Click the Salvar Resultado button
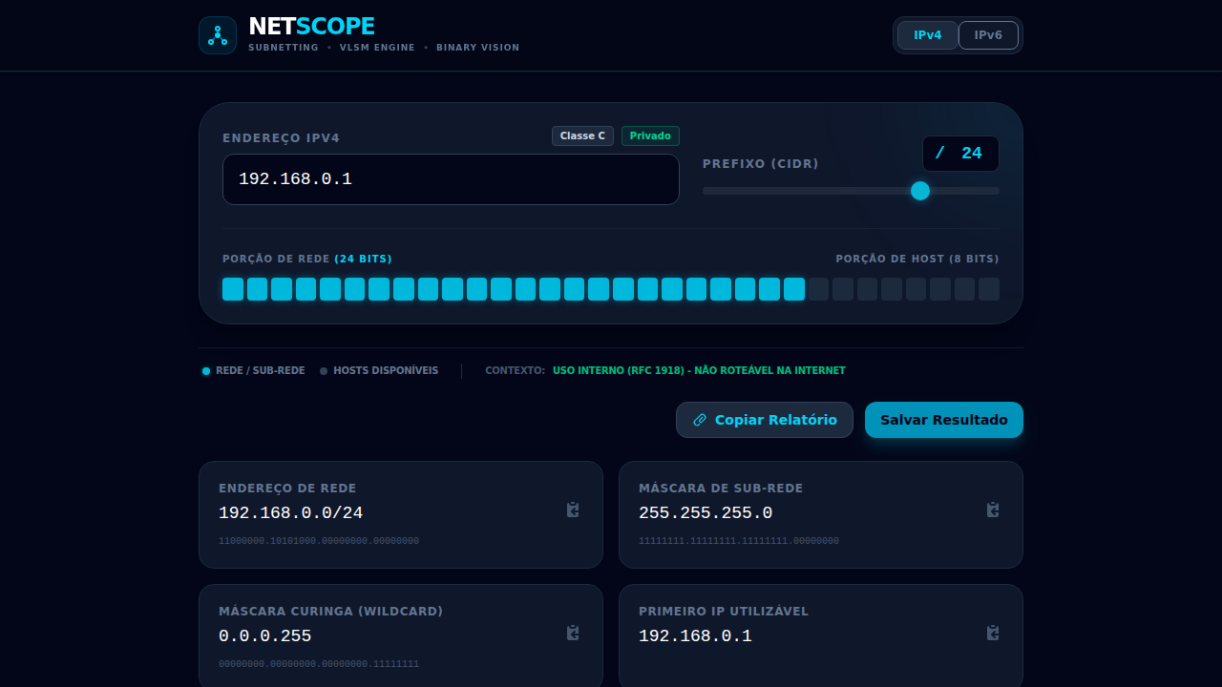 coord(943,420)
